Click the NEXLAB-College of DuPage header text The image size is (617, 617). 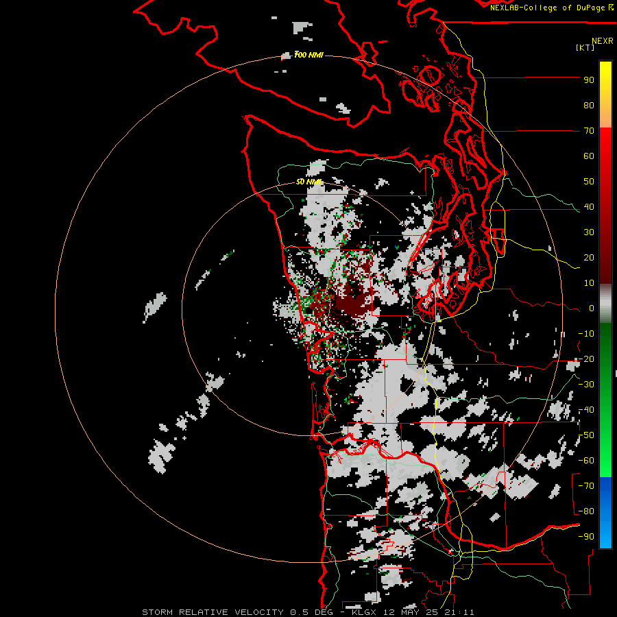pos(547,8)
